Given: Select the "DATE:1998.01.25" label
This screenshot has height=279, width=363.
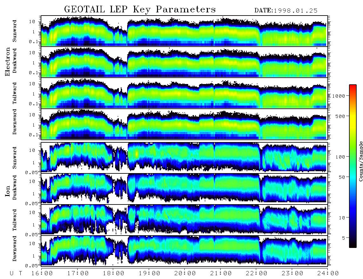Looking at the screenshot, I should coord(286,11).
